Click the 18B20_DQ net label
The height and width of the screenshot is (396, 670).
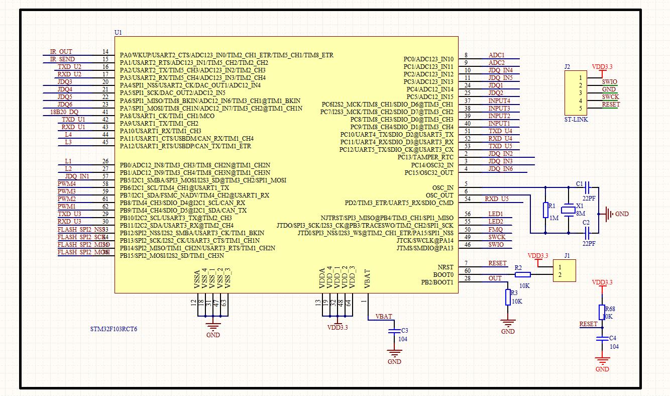pos(64,112)
